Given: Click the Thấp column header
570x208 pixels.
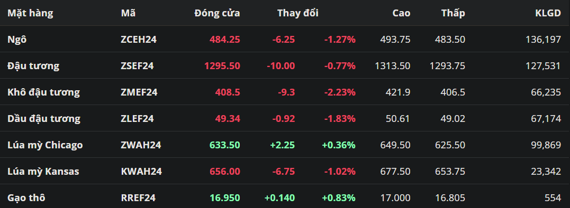Looking at the screenshot, I should (453, 13).
